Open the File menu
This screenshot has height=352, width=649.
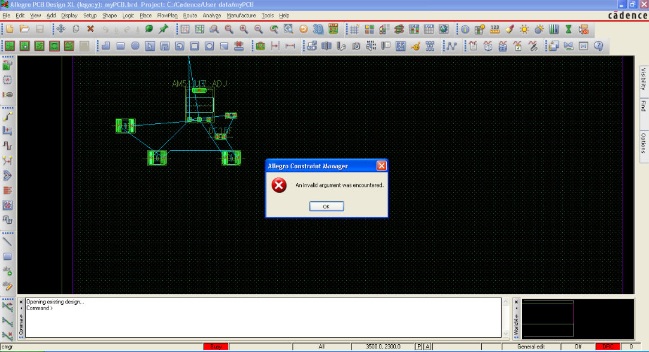pyautogui.click(x=6, y=16)
